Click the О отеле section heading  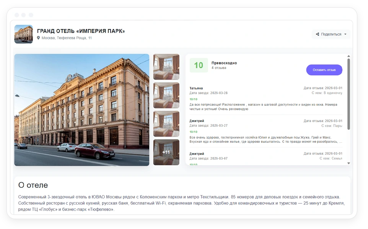tap(33, 185)
